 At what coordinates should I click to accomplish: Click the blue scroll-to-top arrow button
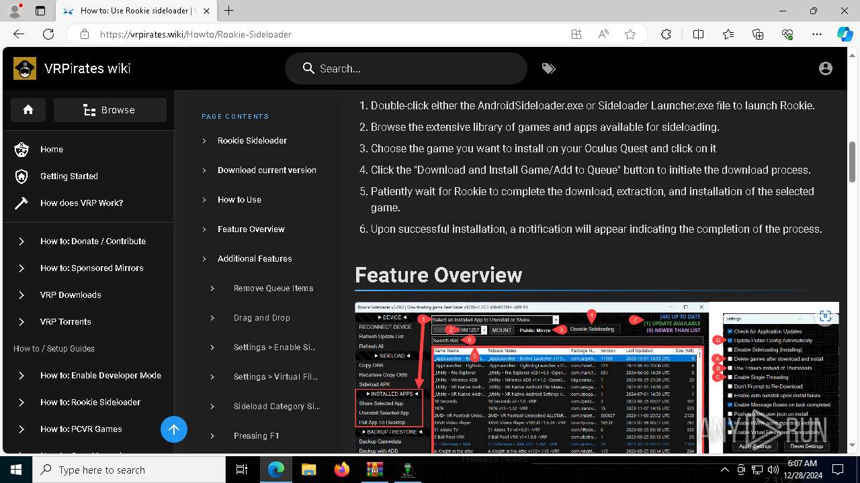click(x=174, y=429)
